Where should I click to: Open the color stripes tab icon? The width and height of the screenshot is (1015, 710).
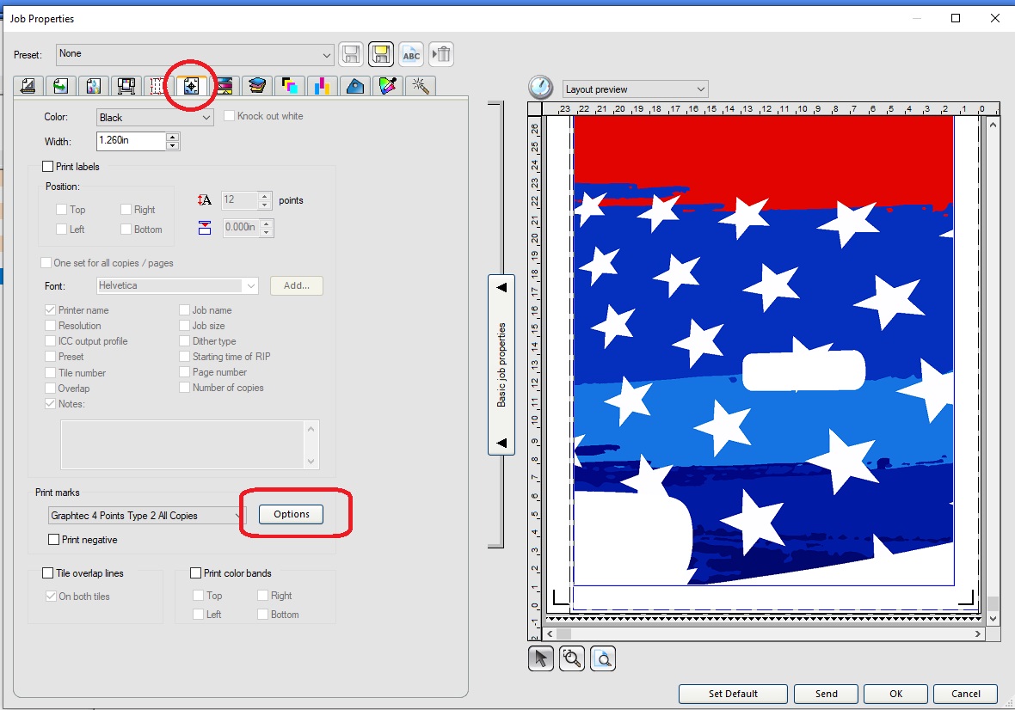pyautogui.click(x=224, y=85)
